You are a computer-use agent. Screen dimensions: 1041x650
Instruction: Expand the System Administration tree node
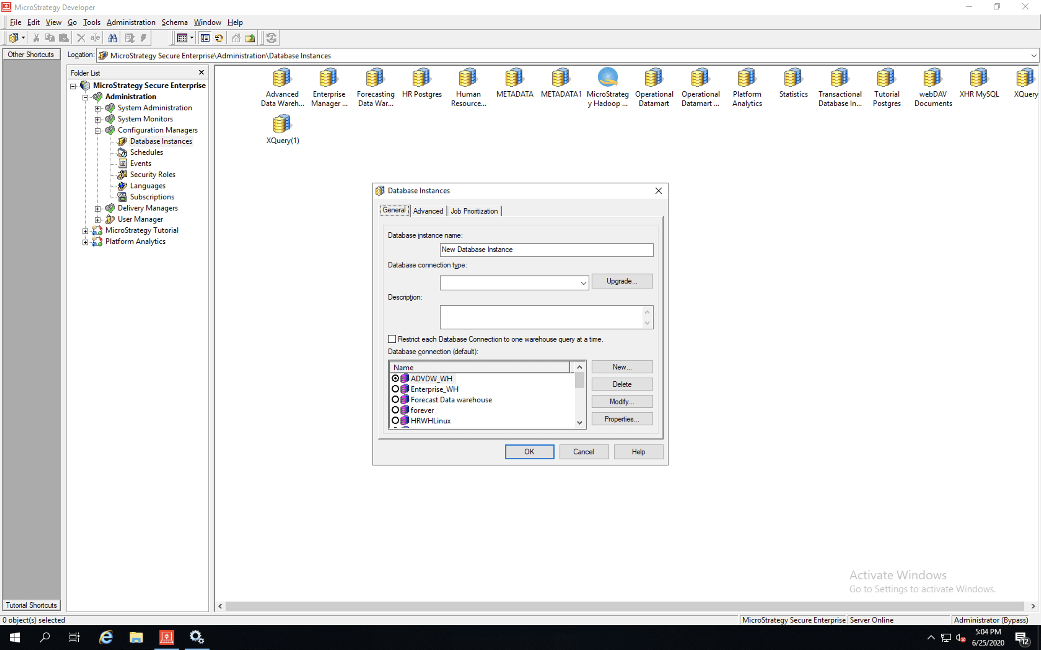98,108
